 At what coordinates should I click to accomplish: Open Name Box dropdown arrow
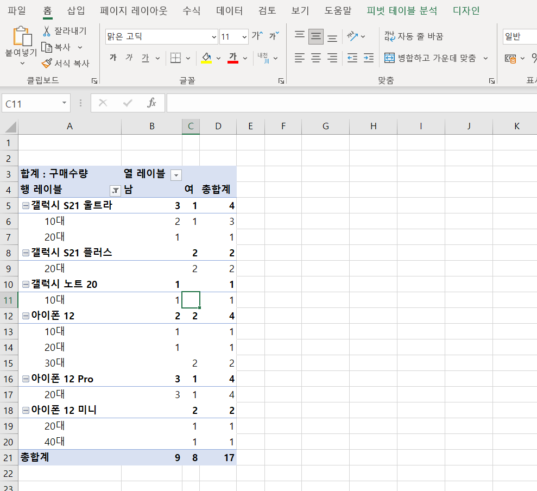(64, 103)
